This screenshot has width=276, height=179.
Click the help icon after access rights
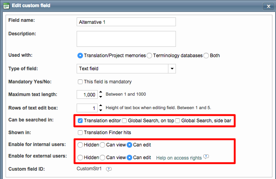[206, 157]
